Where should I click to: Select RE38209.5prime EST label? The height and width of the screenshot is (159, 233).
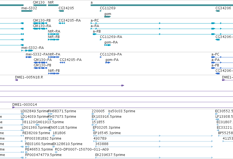click(36, 133)
